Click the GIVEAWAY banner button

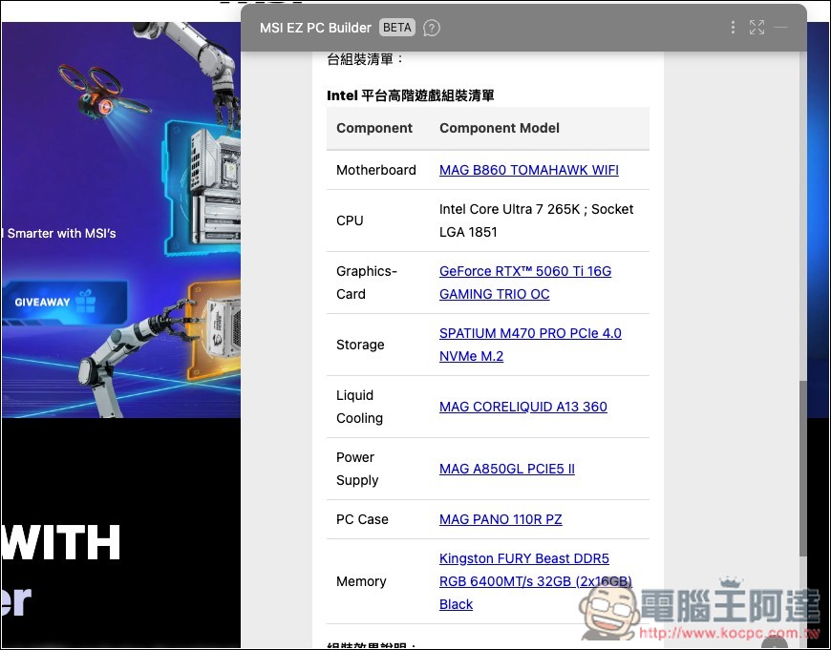55,302
